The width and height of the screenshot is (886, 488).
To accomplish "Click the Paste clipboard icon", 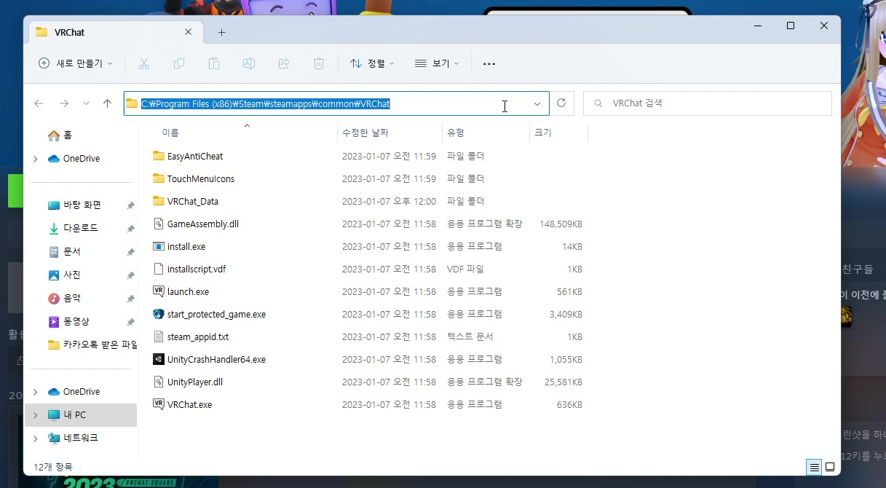I will 214,64.
